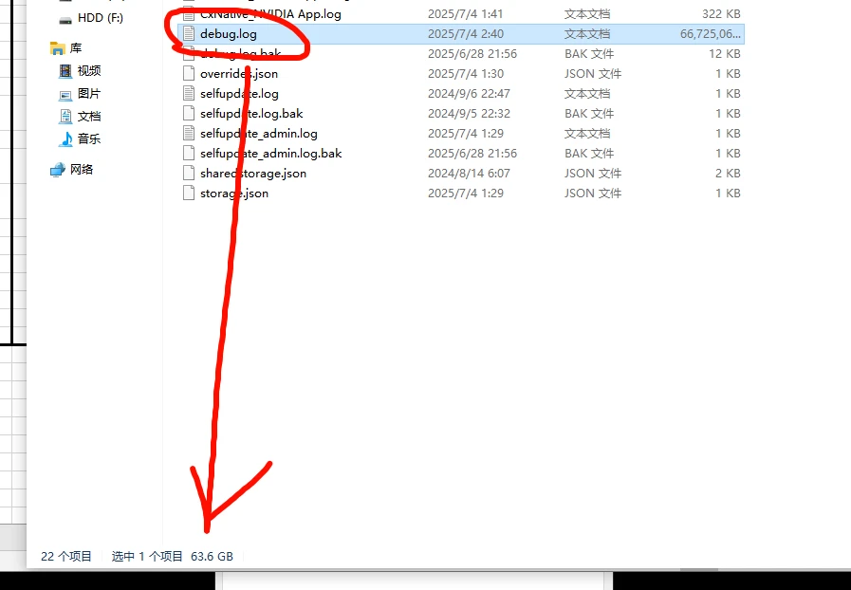Select the 视频 videos library icon
This screenshot has width=851, height=590.
point(65,71)
